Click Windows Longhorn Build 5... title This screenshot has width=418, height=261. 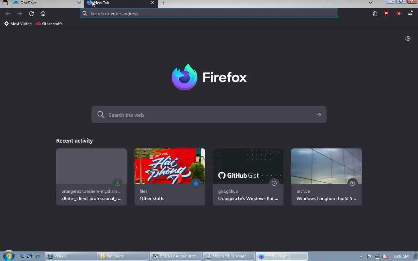[x=326, y=198]
